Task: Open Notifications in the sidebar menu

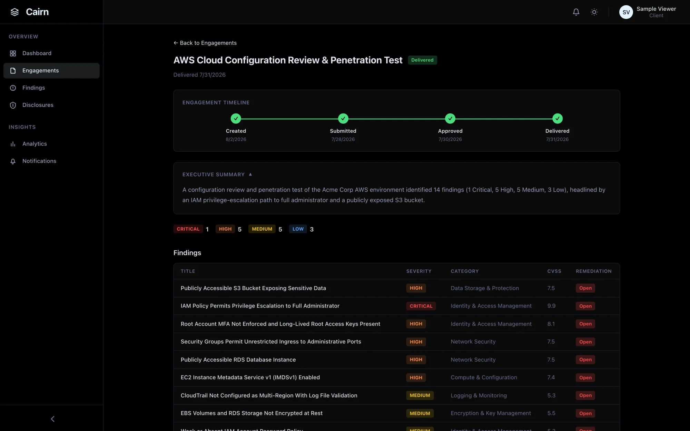Action: tap(51, 161)
